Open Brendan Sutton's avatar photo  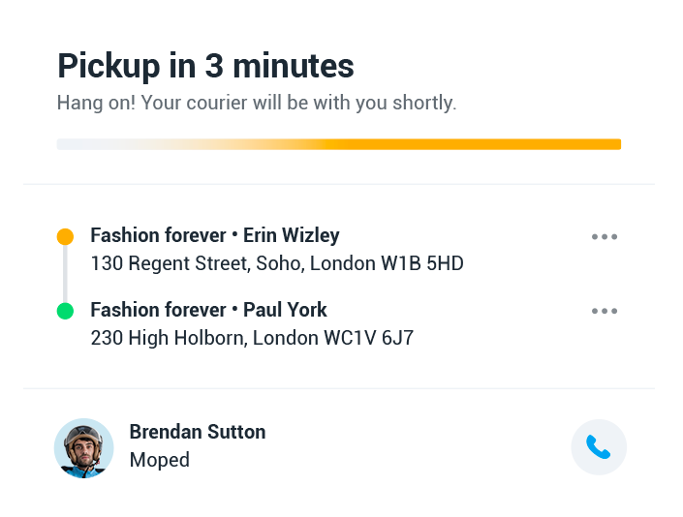(x=84, y=448)
